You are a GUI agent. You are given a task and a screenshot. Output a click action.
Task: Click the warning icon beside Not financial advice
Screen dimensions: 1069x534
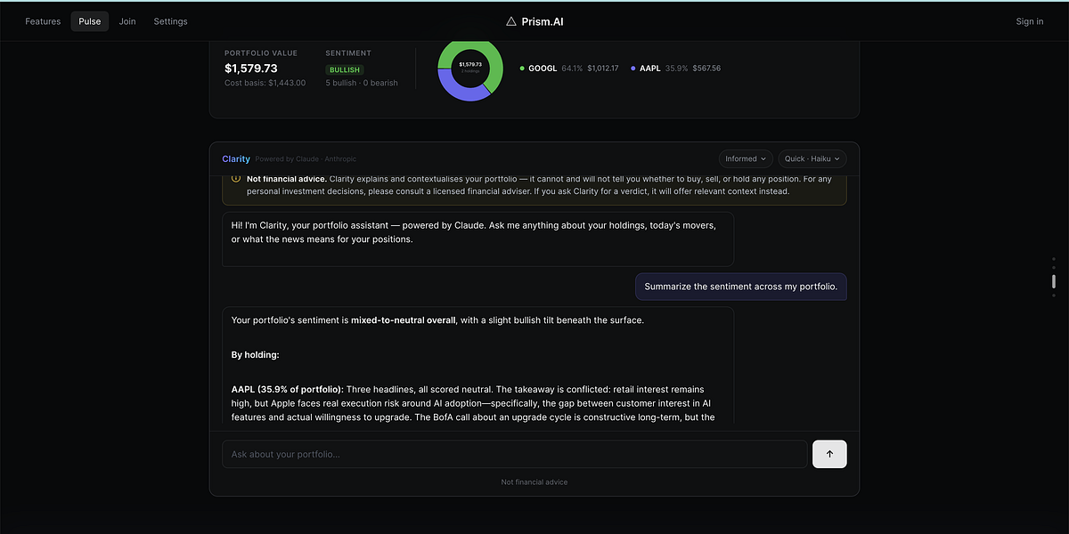236,178
